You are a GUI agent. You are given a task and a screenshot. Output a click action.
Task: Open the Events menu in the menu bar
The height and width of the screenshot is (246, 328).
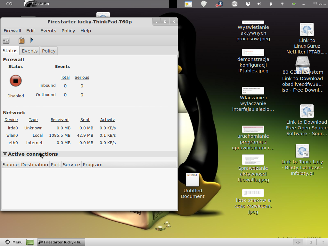coord(48,31)
